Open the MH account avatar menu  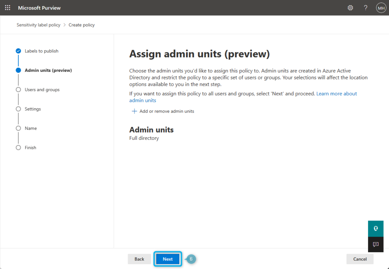coord(381,8)
